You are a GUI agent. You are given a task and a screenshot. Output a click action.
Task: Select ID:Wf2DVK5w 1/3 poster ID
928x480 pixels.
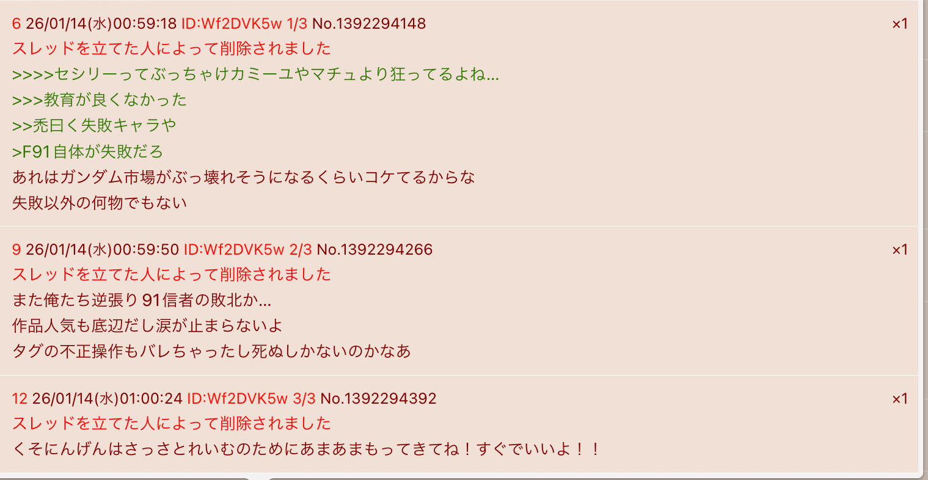click(x=244, y=24)
